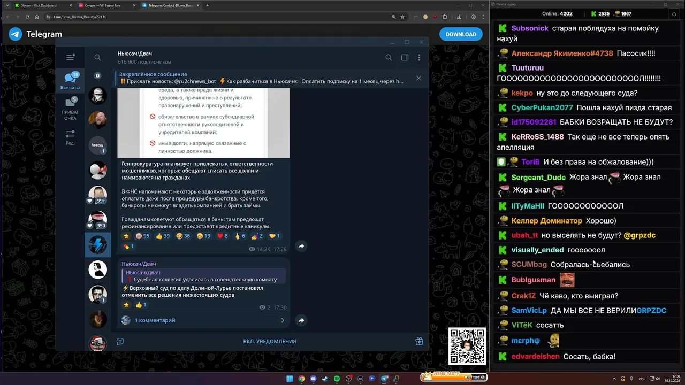Open the bankruptcy info image in post
This screenshot has height=385, width=685.
pos(203,123)
